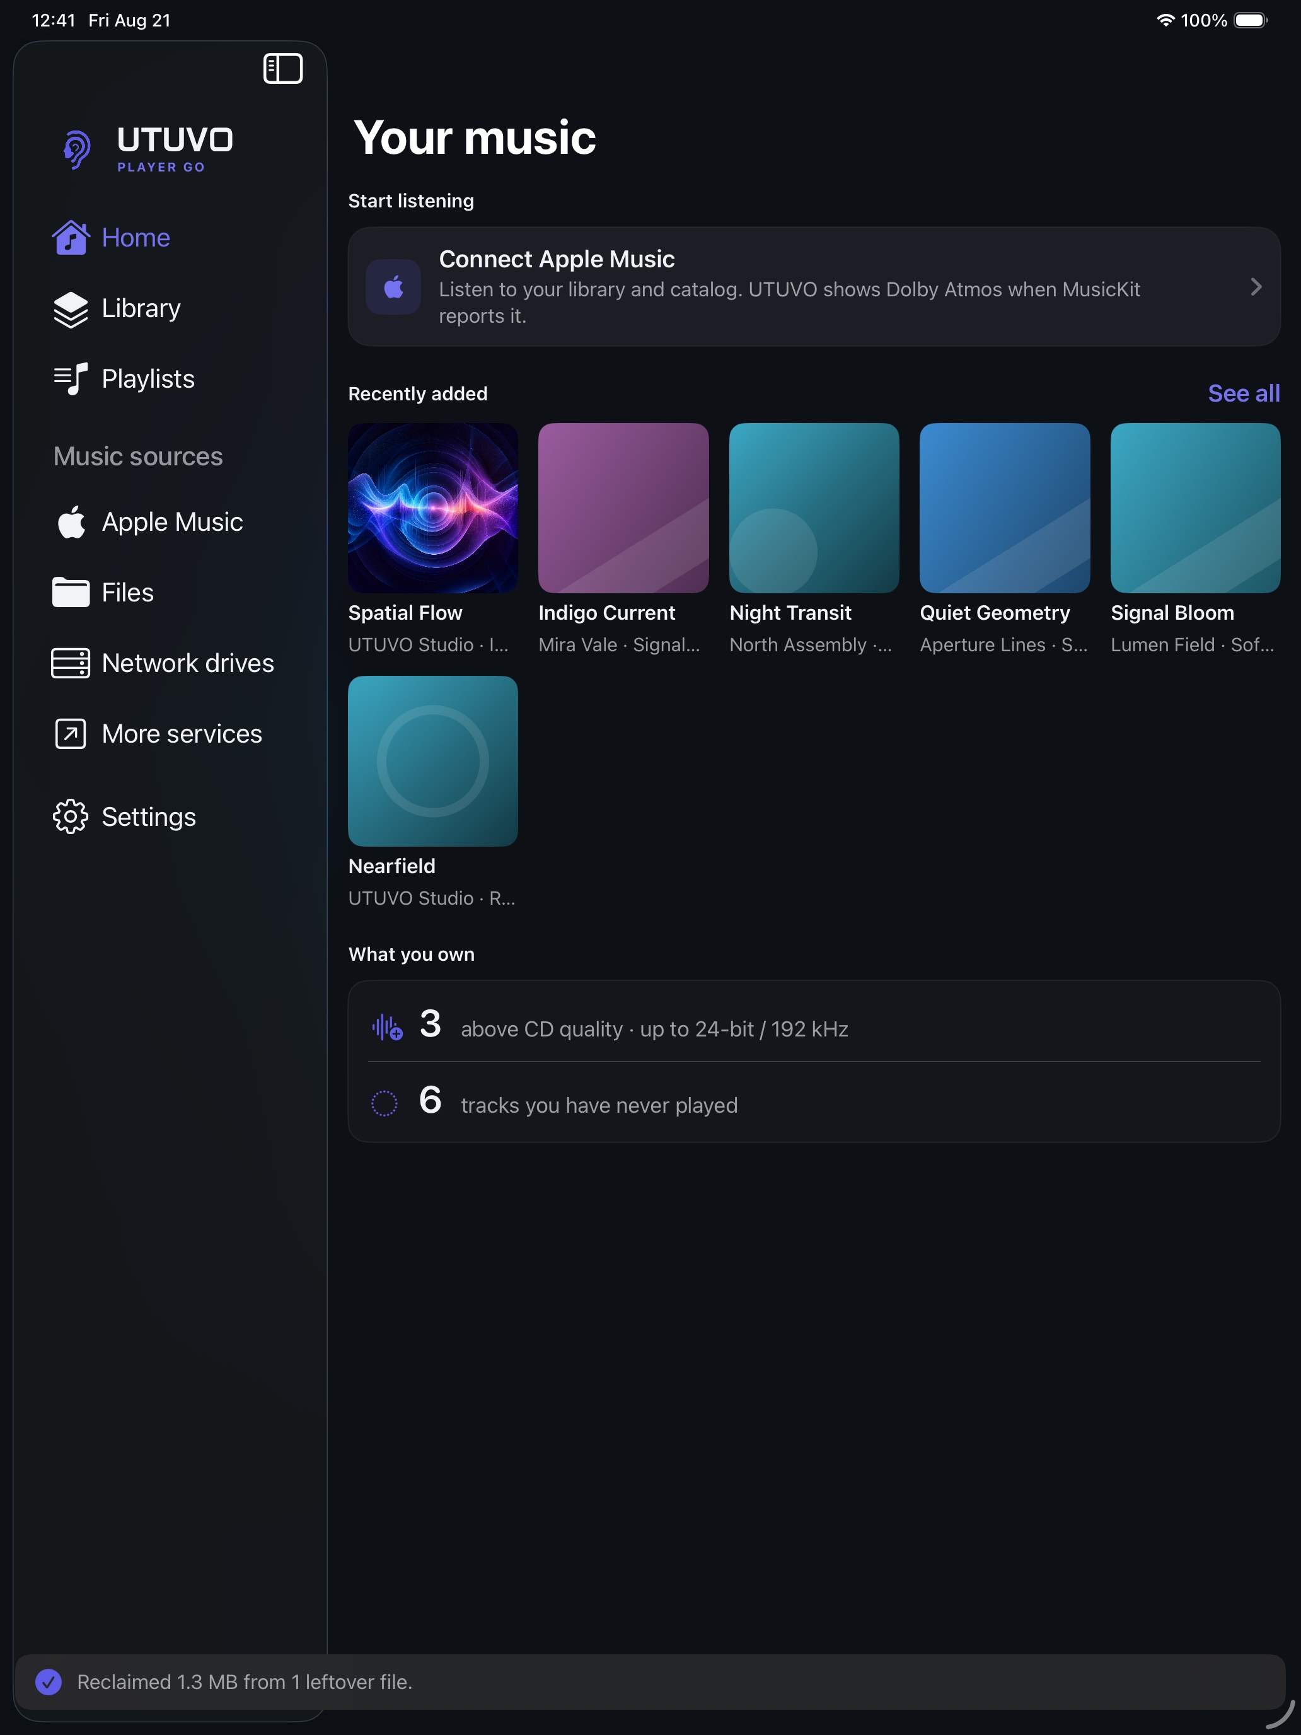Click the Home house icon

tap(71, 237)
